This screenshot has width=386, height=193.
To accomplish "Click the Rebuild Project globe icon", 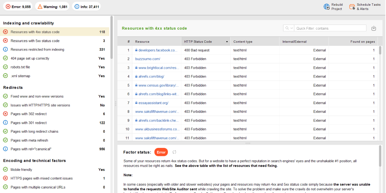I will (326, 7).
